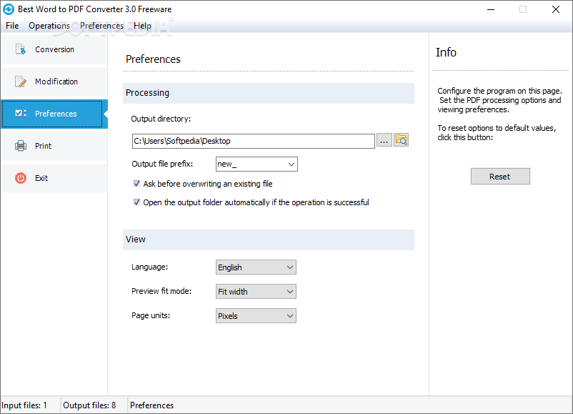
Task: Toggle Open the output folder automatically checkbox
Action: click(136, 202)
